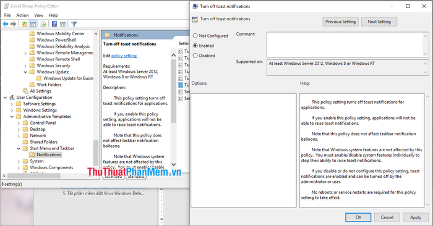Expand the Windows Settings node
Screen dimensions: 433x226
click(12, 111)
